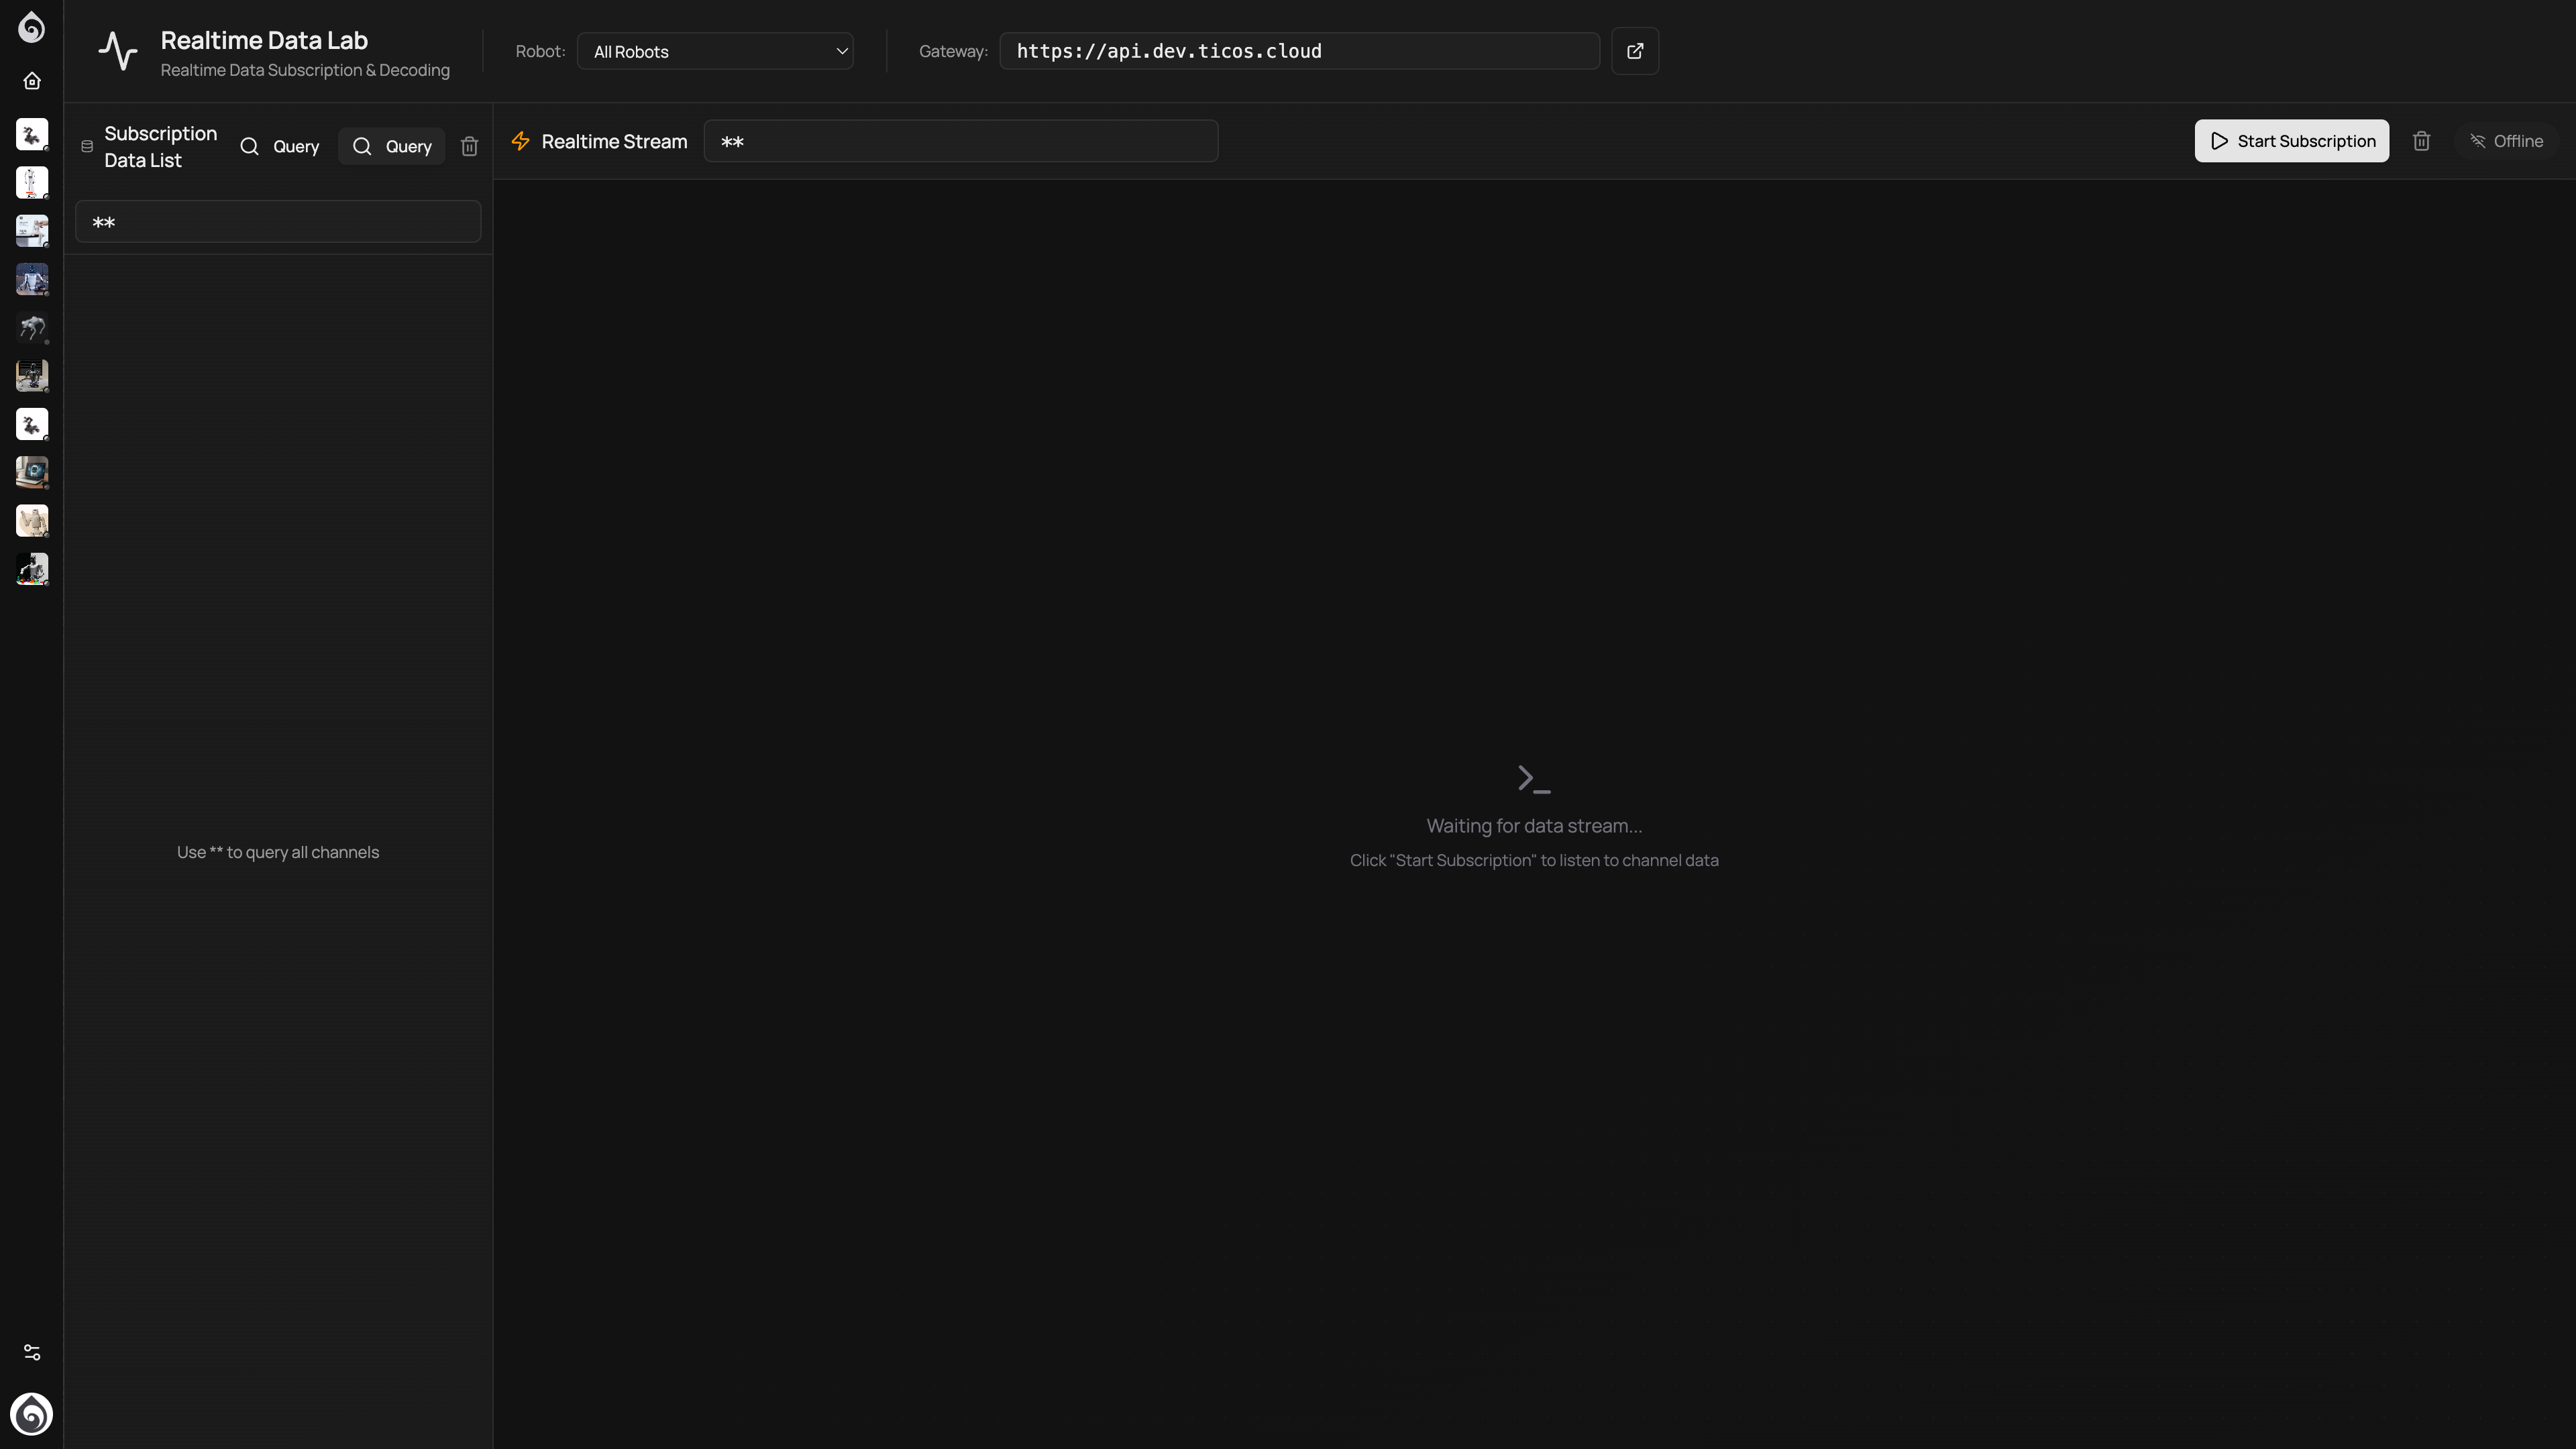Click the Realtime Stream channel filter input
This screenshot has height=1449, width=2576.
(x=960, y=141)
